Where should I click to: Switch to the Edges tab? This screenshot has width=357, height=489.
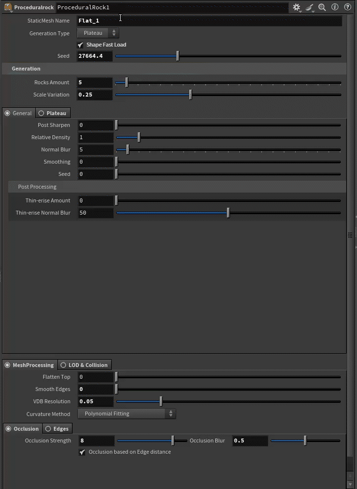click(57, 429)
